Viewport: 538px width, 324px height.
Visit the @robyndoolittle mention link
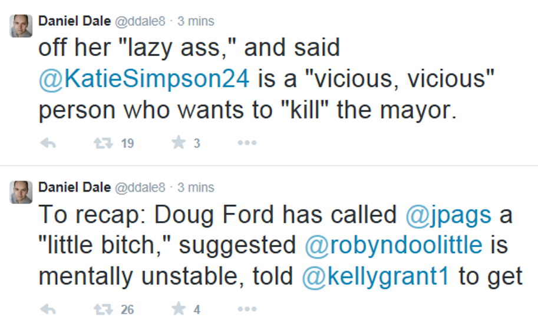click(x=393, y=245)
